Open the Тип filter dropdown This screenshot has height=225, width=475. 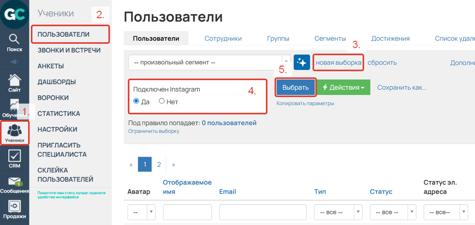[338, 212]
